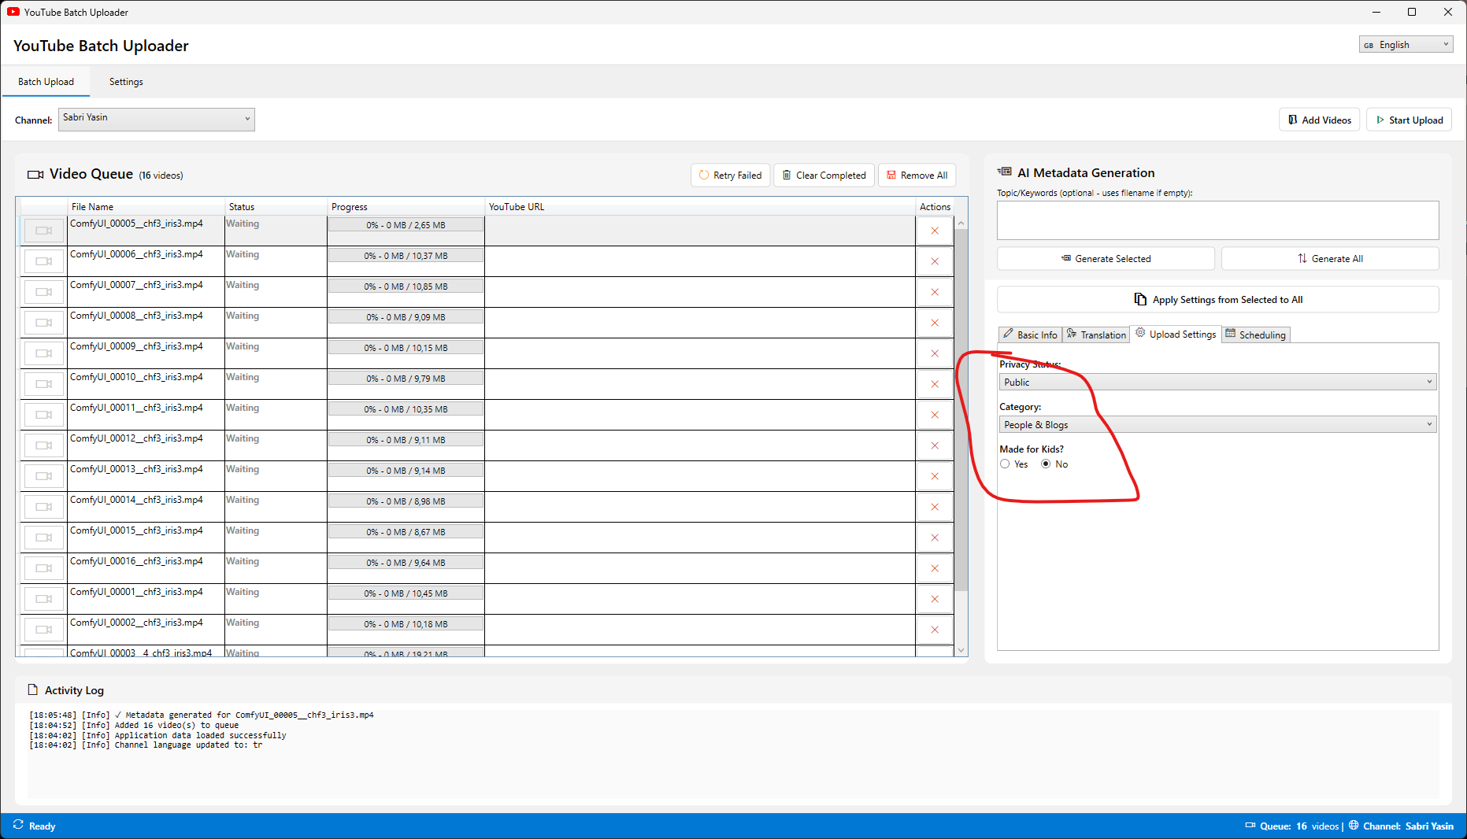
Task: Select Yes for Made for Kids
Action: pyautogui.click(x=1005, y=464)
